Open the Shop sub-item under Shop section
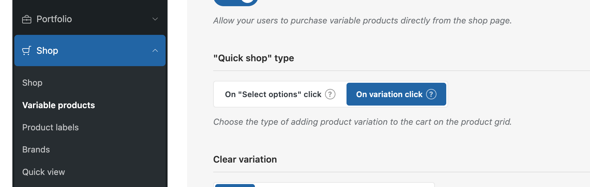The height and width of the screenshot is (187, 590). tap(32, 83)
